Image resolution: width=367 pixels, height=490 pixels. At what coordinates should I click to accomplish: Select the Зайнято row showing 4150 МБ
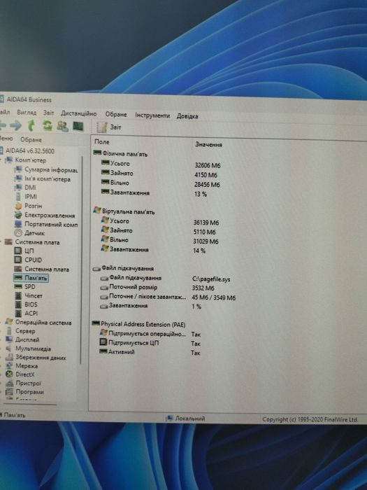tap(159, 174)
